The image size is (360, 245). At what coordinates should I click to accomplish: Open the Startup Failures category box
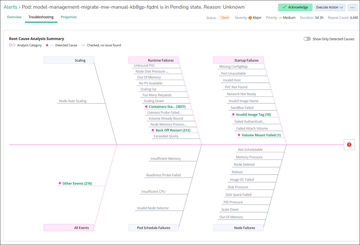[238, 60]
